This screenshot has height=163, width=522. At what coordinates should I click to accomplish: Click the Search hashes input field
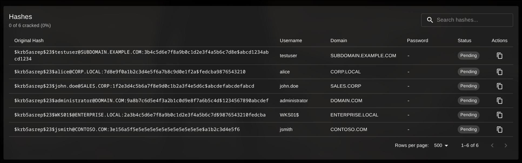point(472,20)
